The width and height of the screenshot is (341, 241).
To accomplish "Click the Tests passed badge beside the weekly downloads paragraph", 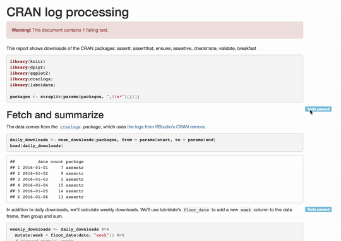I will [x=318, y=209].
